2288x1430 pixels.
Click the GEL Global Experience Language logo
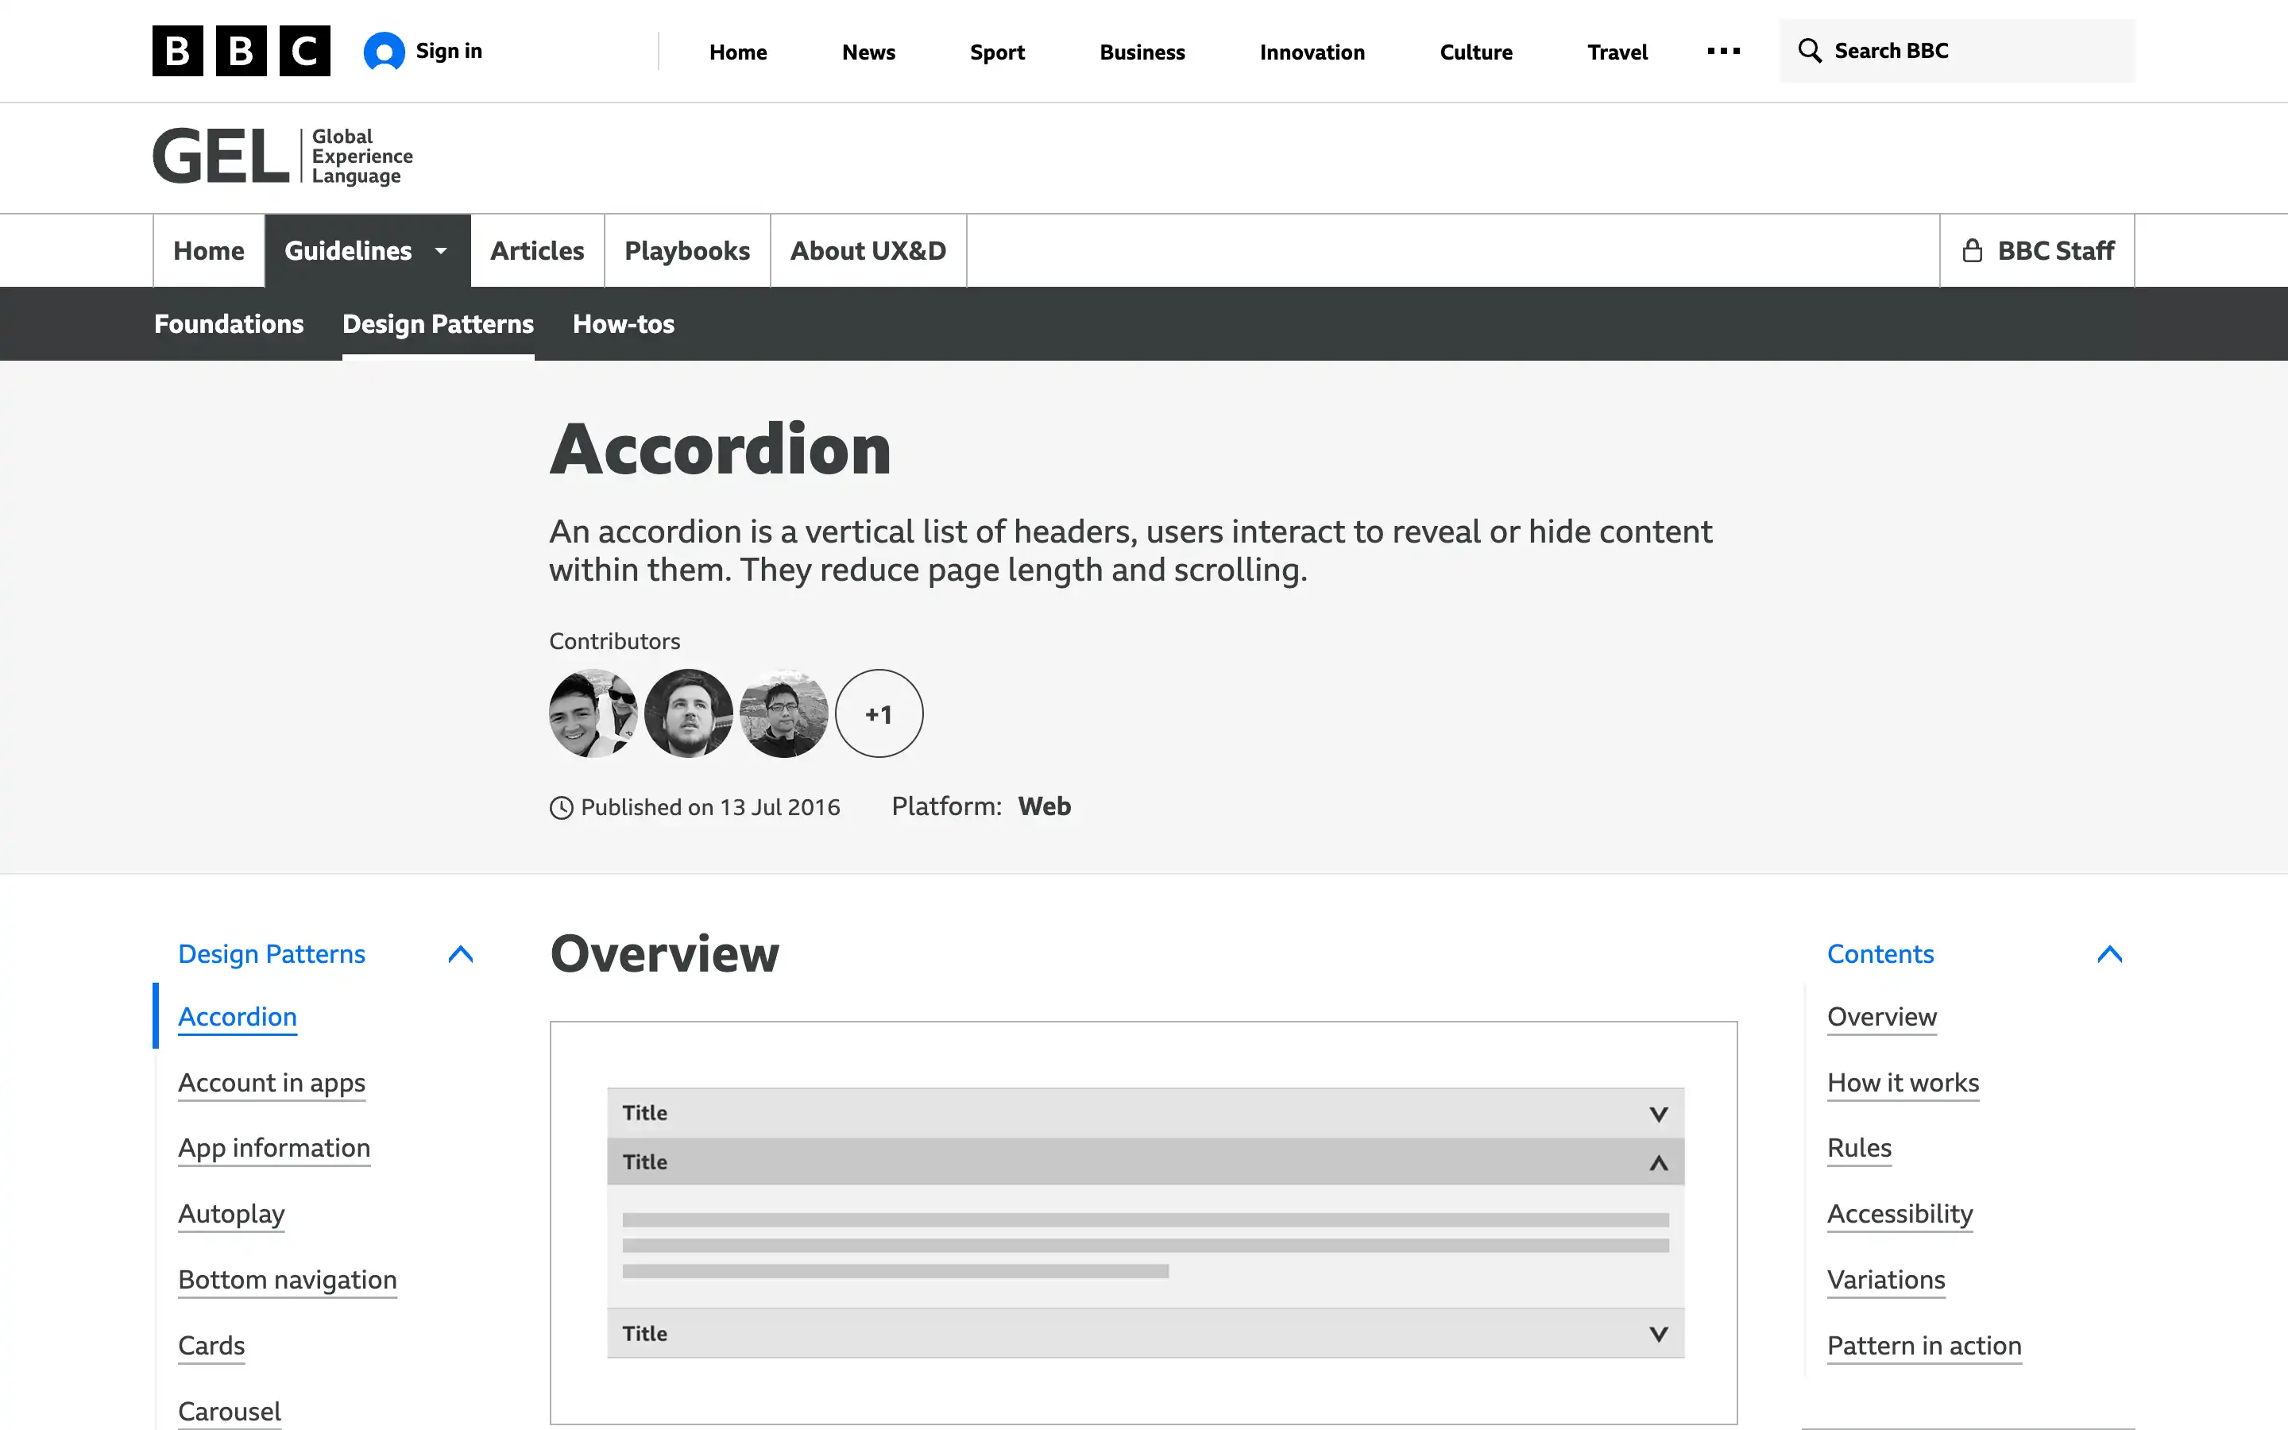point(283,156)
